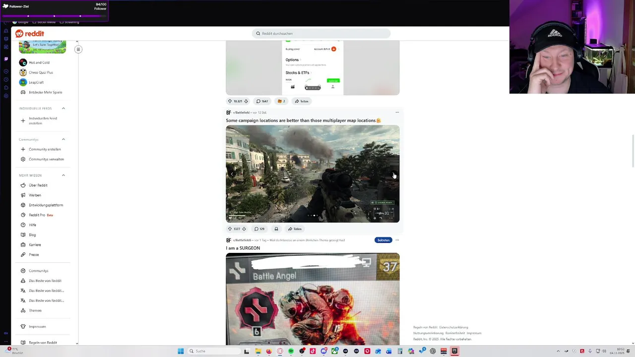Open the r/Battlefield subreddit link
This screenshot has height=357, width=635.
point(241,113)
